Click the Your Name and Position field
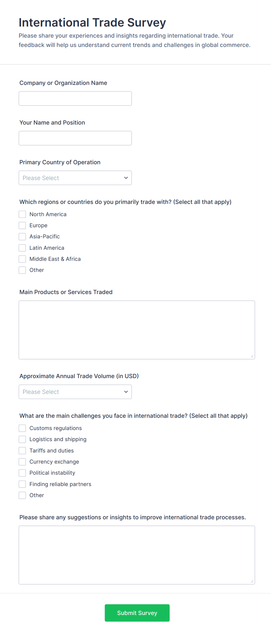Screen dimensions: 271x636 (x=75, y=138)
